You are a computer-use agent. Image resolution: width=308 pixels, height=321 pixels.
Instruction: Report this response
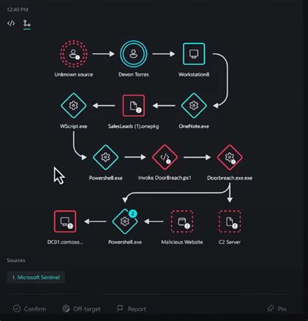[x=131, y=309]
